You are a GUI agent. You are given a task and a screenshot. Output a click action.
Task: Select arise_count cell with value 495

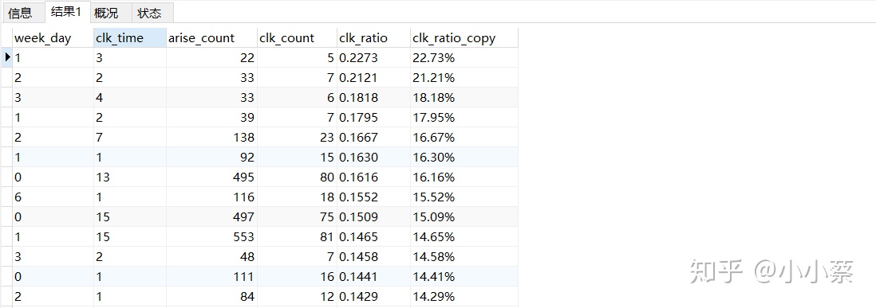point(211,177)
